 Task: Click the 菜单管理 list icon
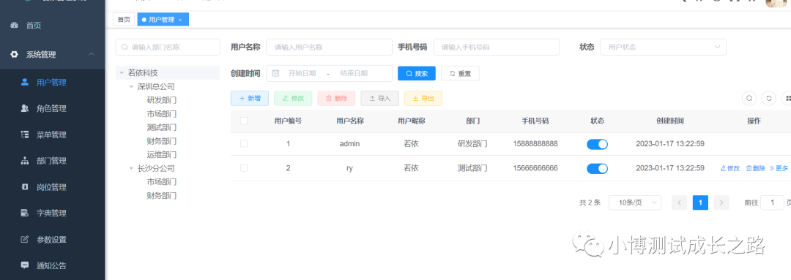pyautogui.click(x=24, y=135)
